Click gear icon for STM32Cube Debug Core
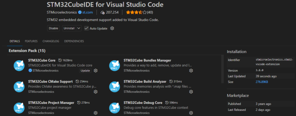The height and width of the screenshot is (116, 296). click(191, 113)
